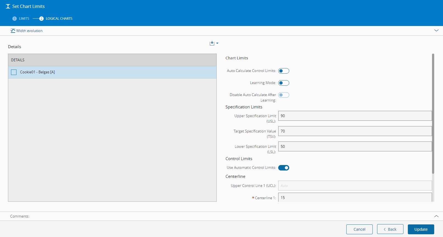Click the Upper Specification Limit field
This screenshot has height=237, width=443.
click(x=355, y=116)
